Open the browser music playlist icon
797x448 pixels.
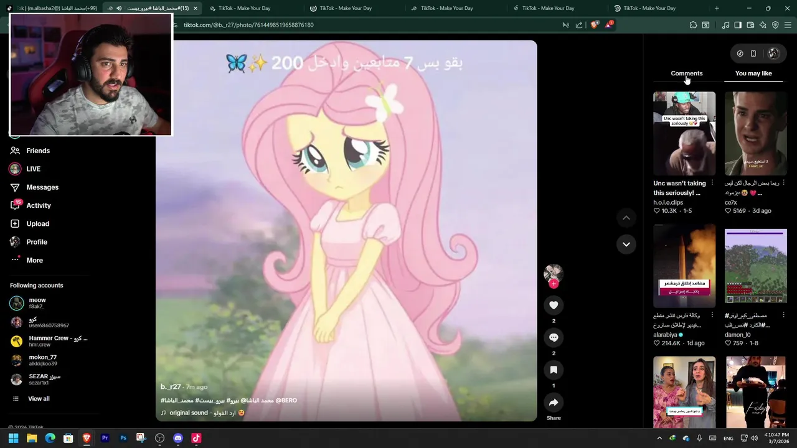[x=725, y=25]
